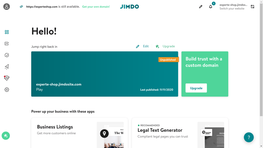Image resolution: width=263 pixels, height=148 pixels.
Task: Open the notifications bell
Action: tap(210, 7)
